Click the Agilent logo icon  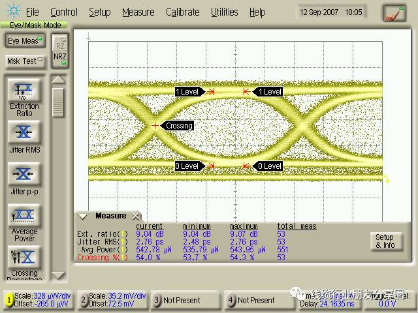(12, 12)
